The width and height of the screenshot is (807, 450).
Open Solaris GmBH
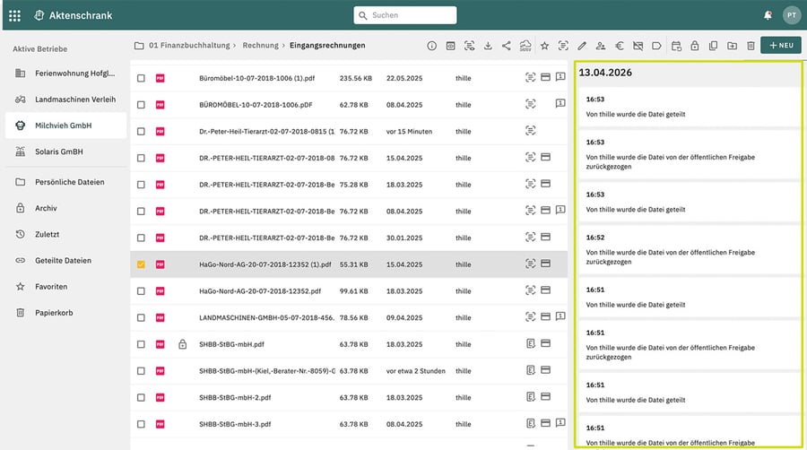point(65,151)
